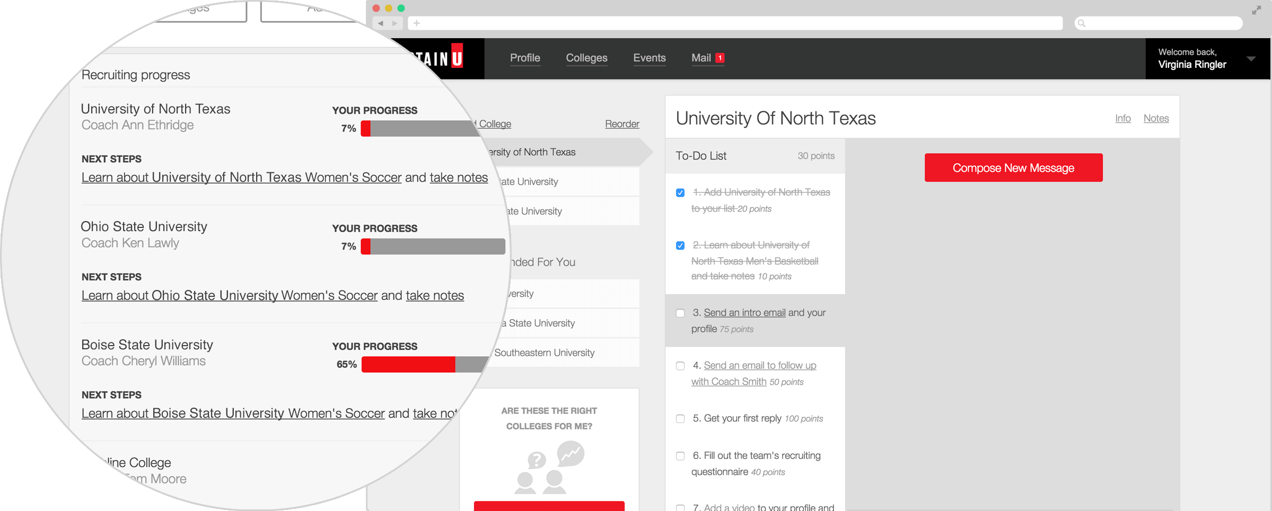Click Compose New Message button
The height and width of the screenshot is (511, 1272).
(x=1013, y=168)
